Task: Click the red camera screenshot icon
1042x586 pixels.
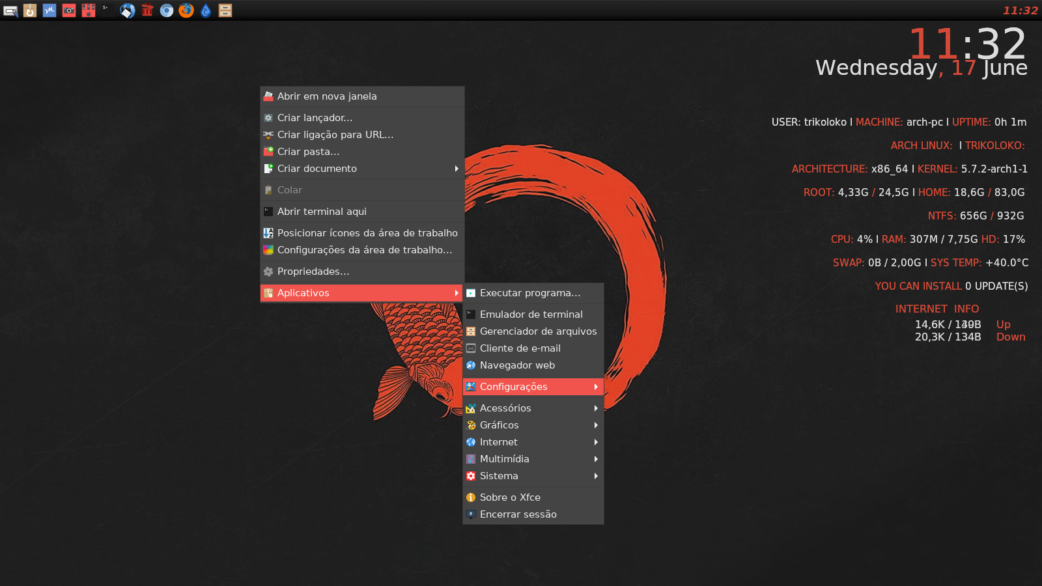Action: [x=69, y=10]
